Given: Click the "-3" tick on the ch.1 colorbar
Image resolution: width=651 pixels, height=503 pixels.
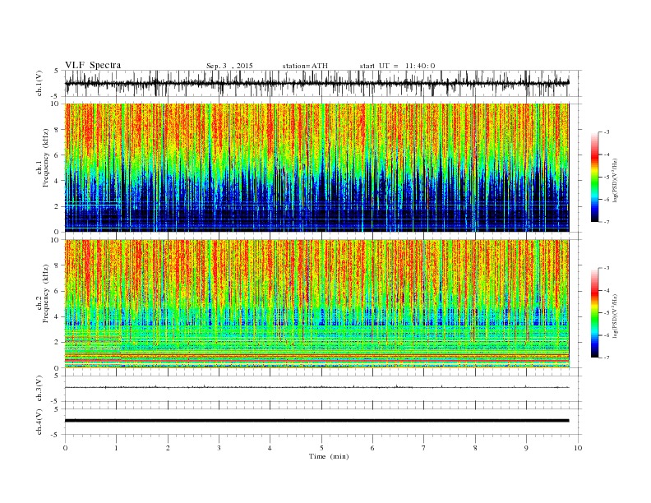Looking at the screenshot, I should point(607,132).
